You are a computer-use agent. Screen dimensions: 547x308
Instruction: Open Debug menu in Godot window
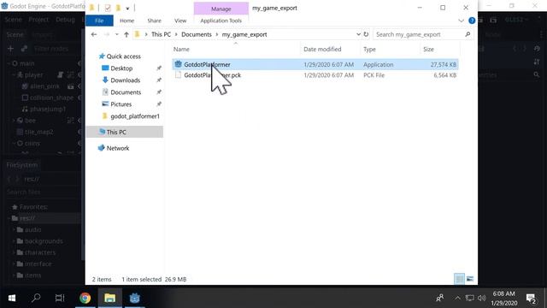(65, 20)
